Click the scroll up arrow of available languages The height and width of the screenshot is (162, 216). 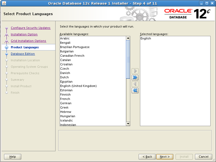pos(128,38)
